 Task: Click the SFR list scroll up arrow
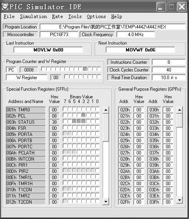point(106,110)
